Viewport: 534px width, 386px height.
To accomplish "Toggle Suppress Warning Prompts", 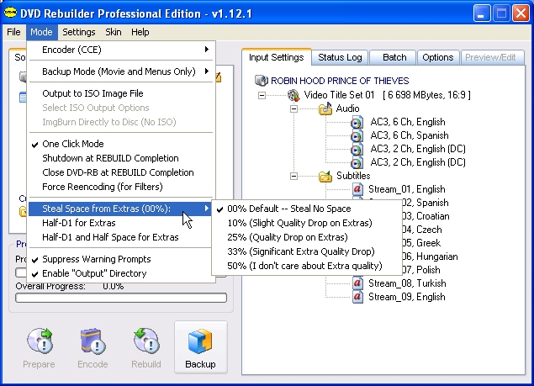I will pos(121,259).
